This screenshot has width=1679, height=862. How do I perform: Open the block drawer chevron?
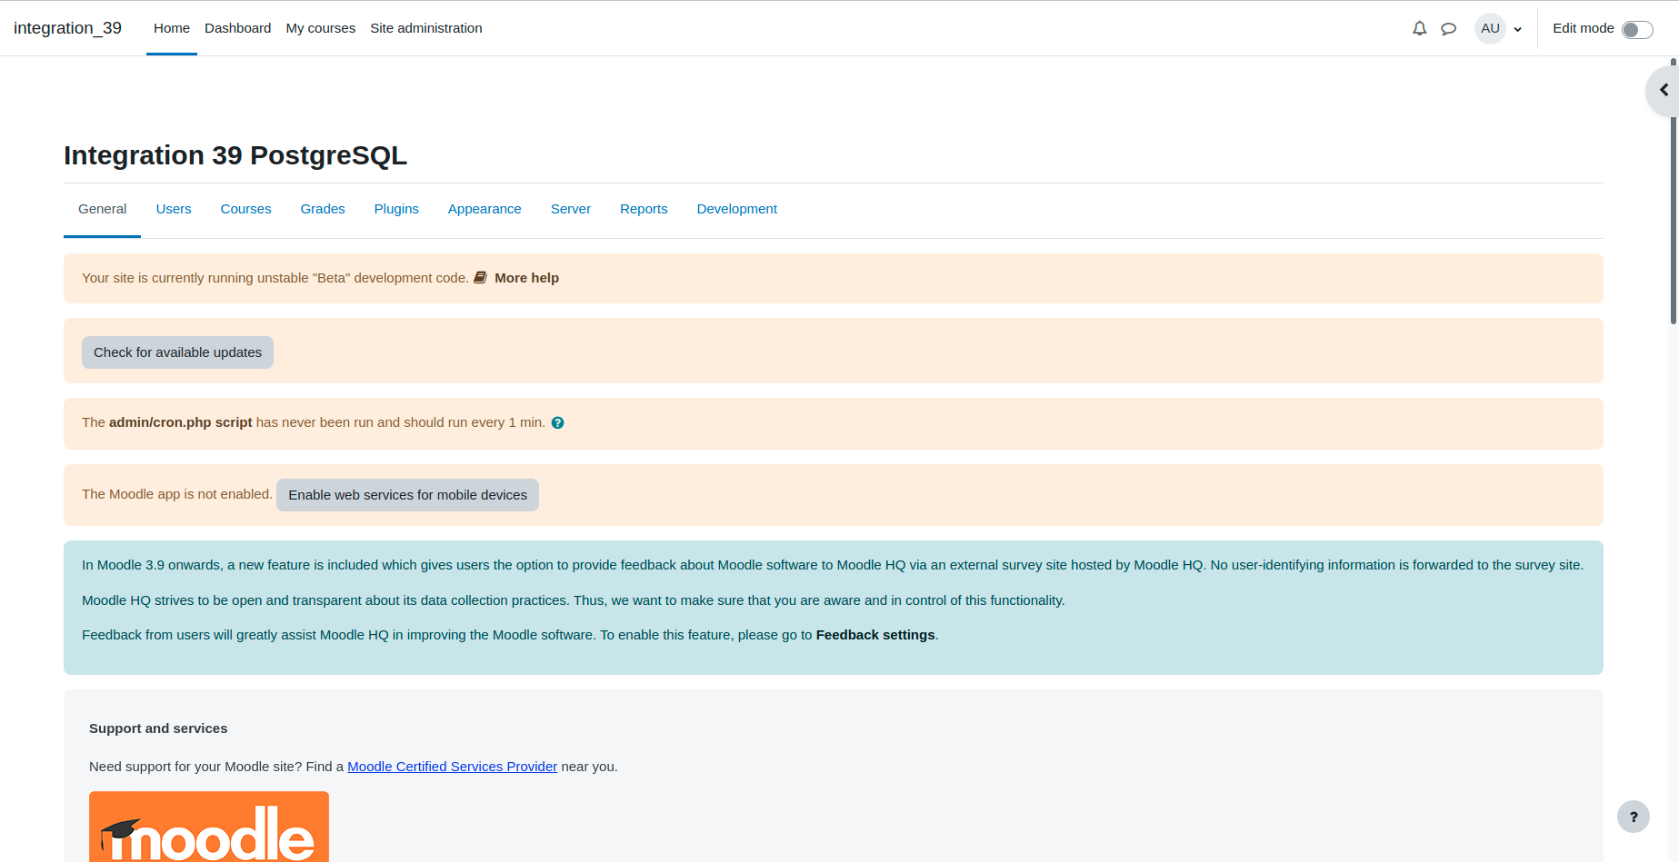[1664, 90]
